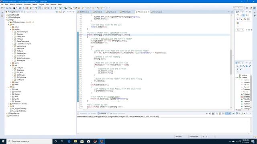This screenshot has height=144, width=257.
Task: Click the Save toolbar icon
Action: [7, 8]
